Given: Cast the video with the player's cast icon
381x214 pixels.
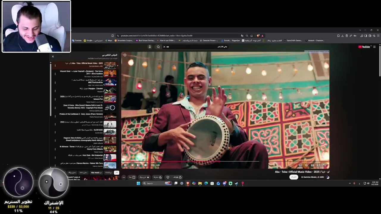Looking at the screenshot, I should point(318,165).
